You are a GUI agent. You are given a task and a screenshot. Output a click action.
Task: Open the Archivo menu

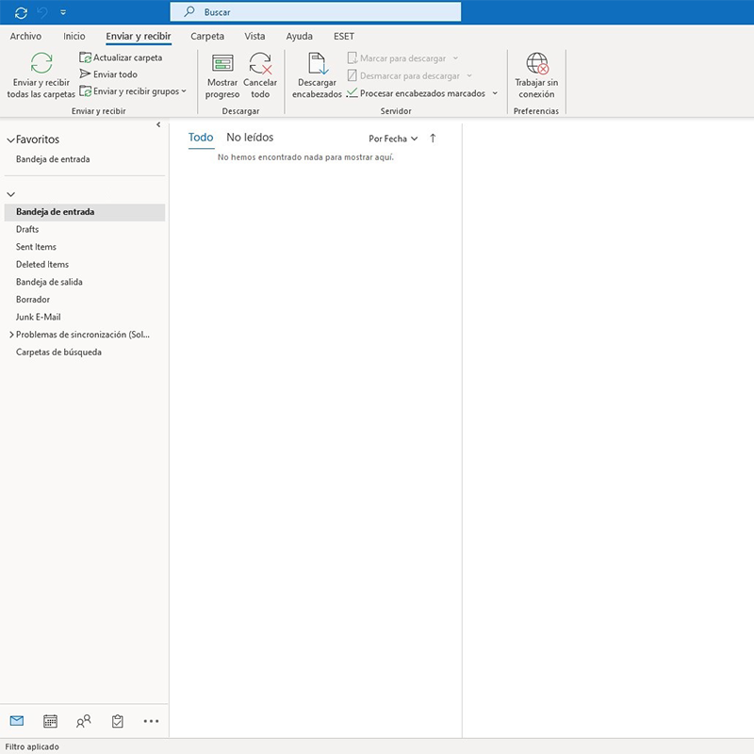click(25, 36)
